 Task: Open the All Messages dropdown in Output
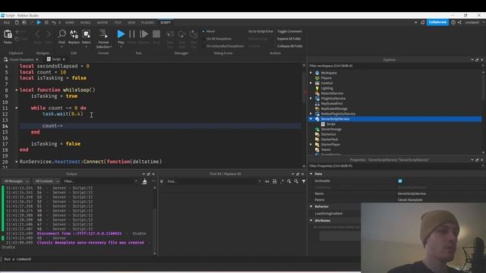(x=16, y=181)
